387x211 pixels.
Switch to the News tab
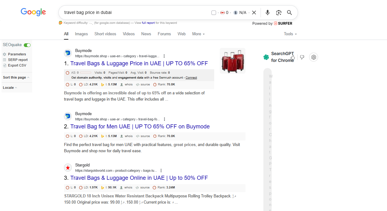pyautogui.click(x=146, y=34)
